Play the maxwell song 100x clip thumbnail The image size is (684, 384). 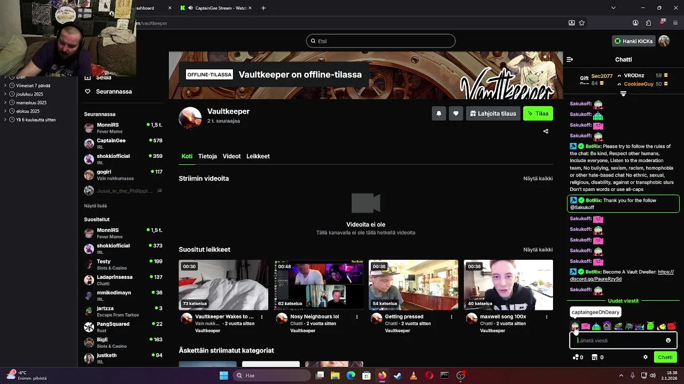508,285
